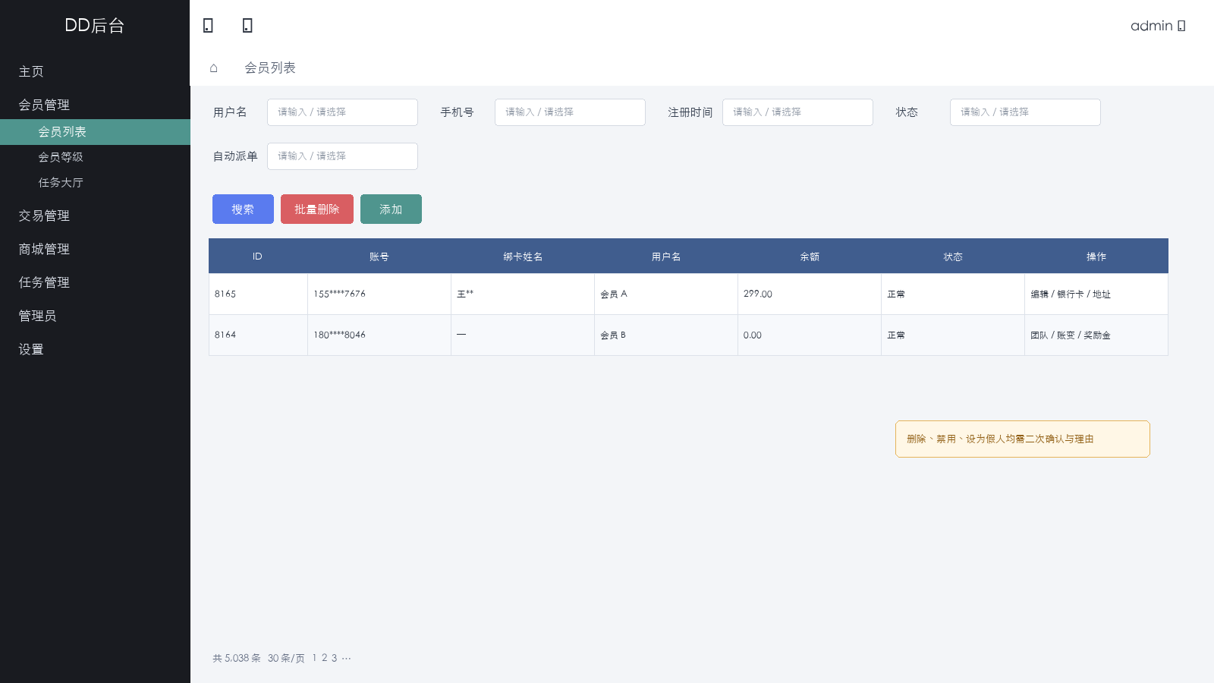
Task: Go to pagination page 1
Action: pyautogui.click(x=314, y=658)
